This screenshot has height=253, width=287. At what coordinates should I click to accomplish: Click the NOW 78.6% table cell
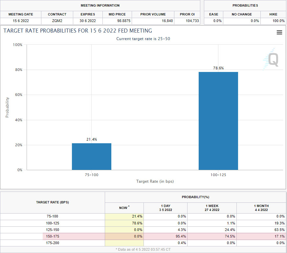tap(124, 223)
